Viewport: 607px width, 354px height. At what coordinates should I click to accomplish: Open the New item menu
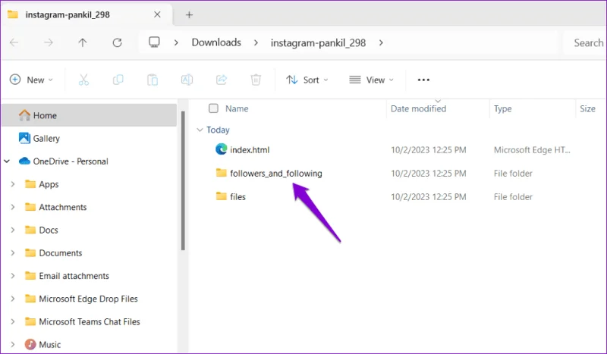point(31,80)
